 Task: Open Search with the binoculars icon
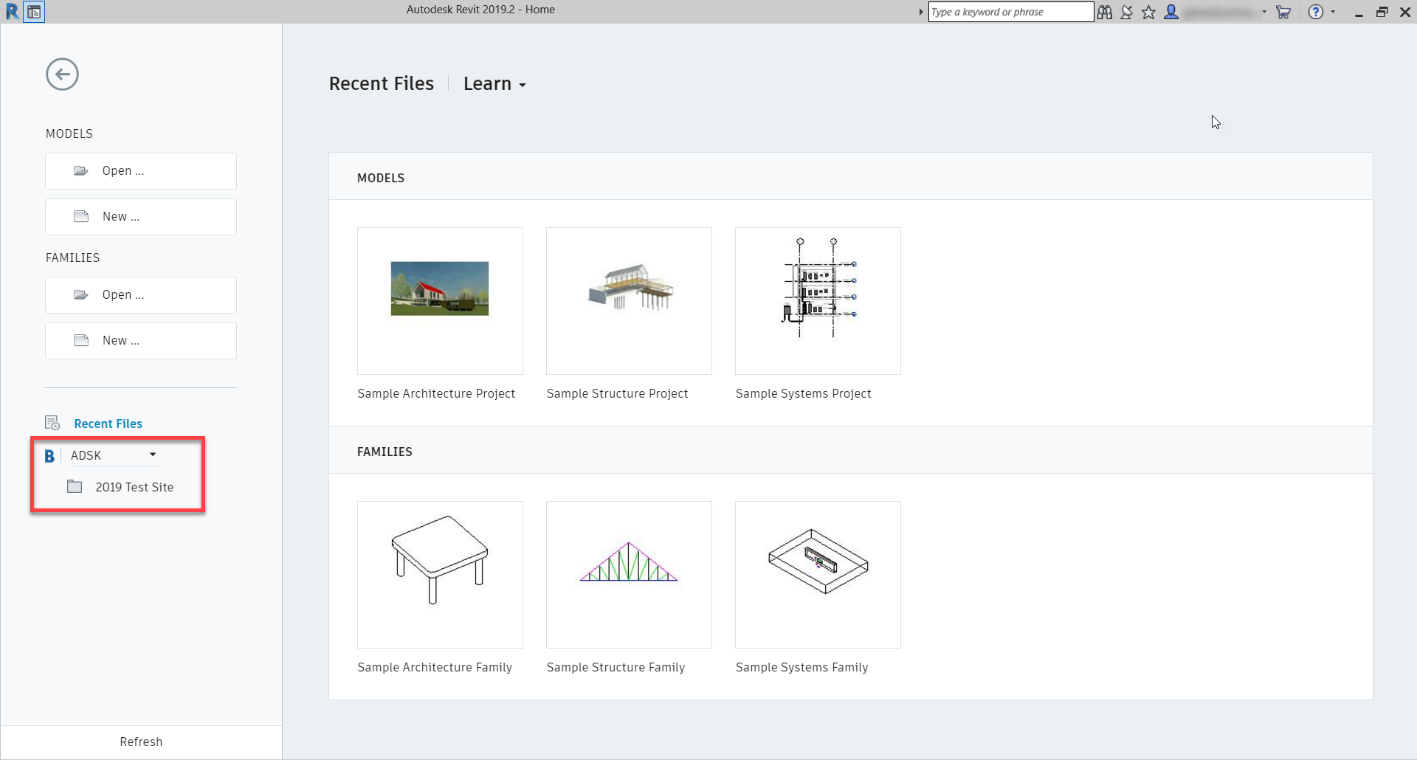coord(1104,12)
